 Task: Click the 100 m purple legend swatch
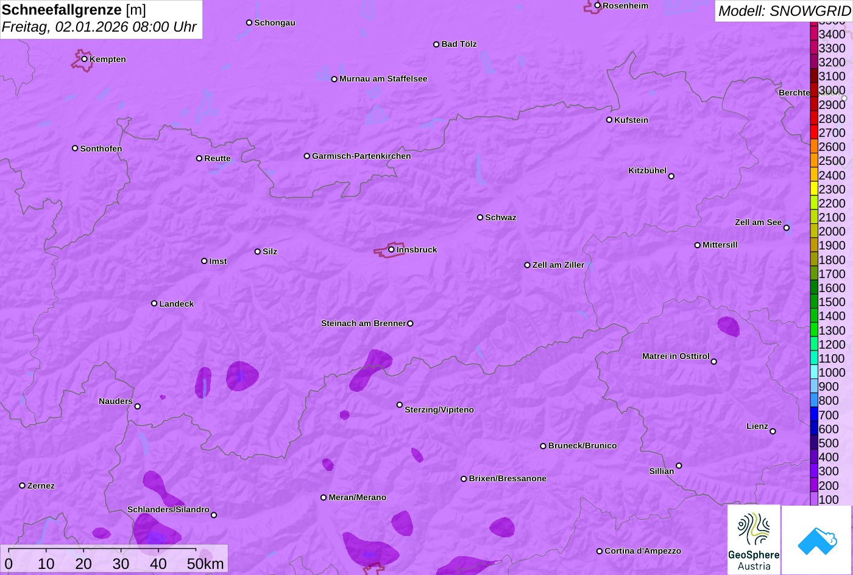pos(814,499)
